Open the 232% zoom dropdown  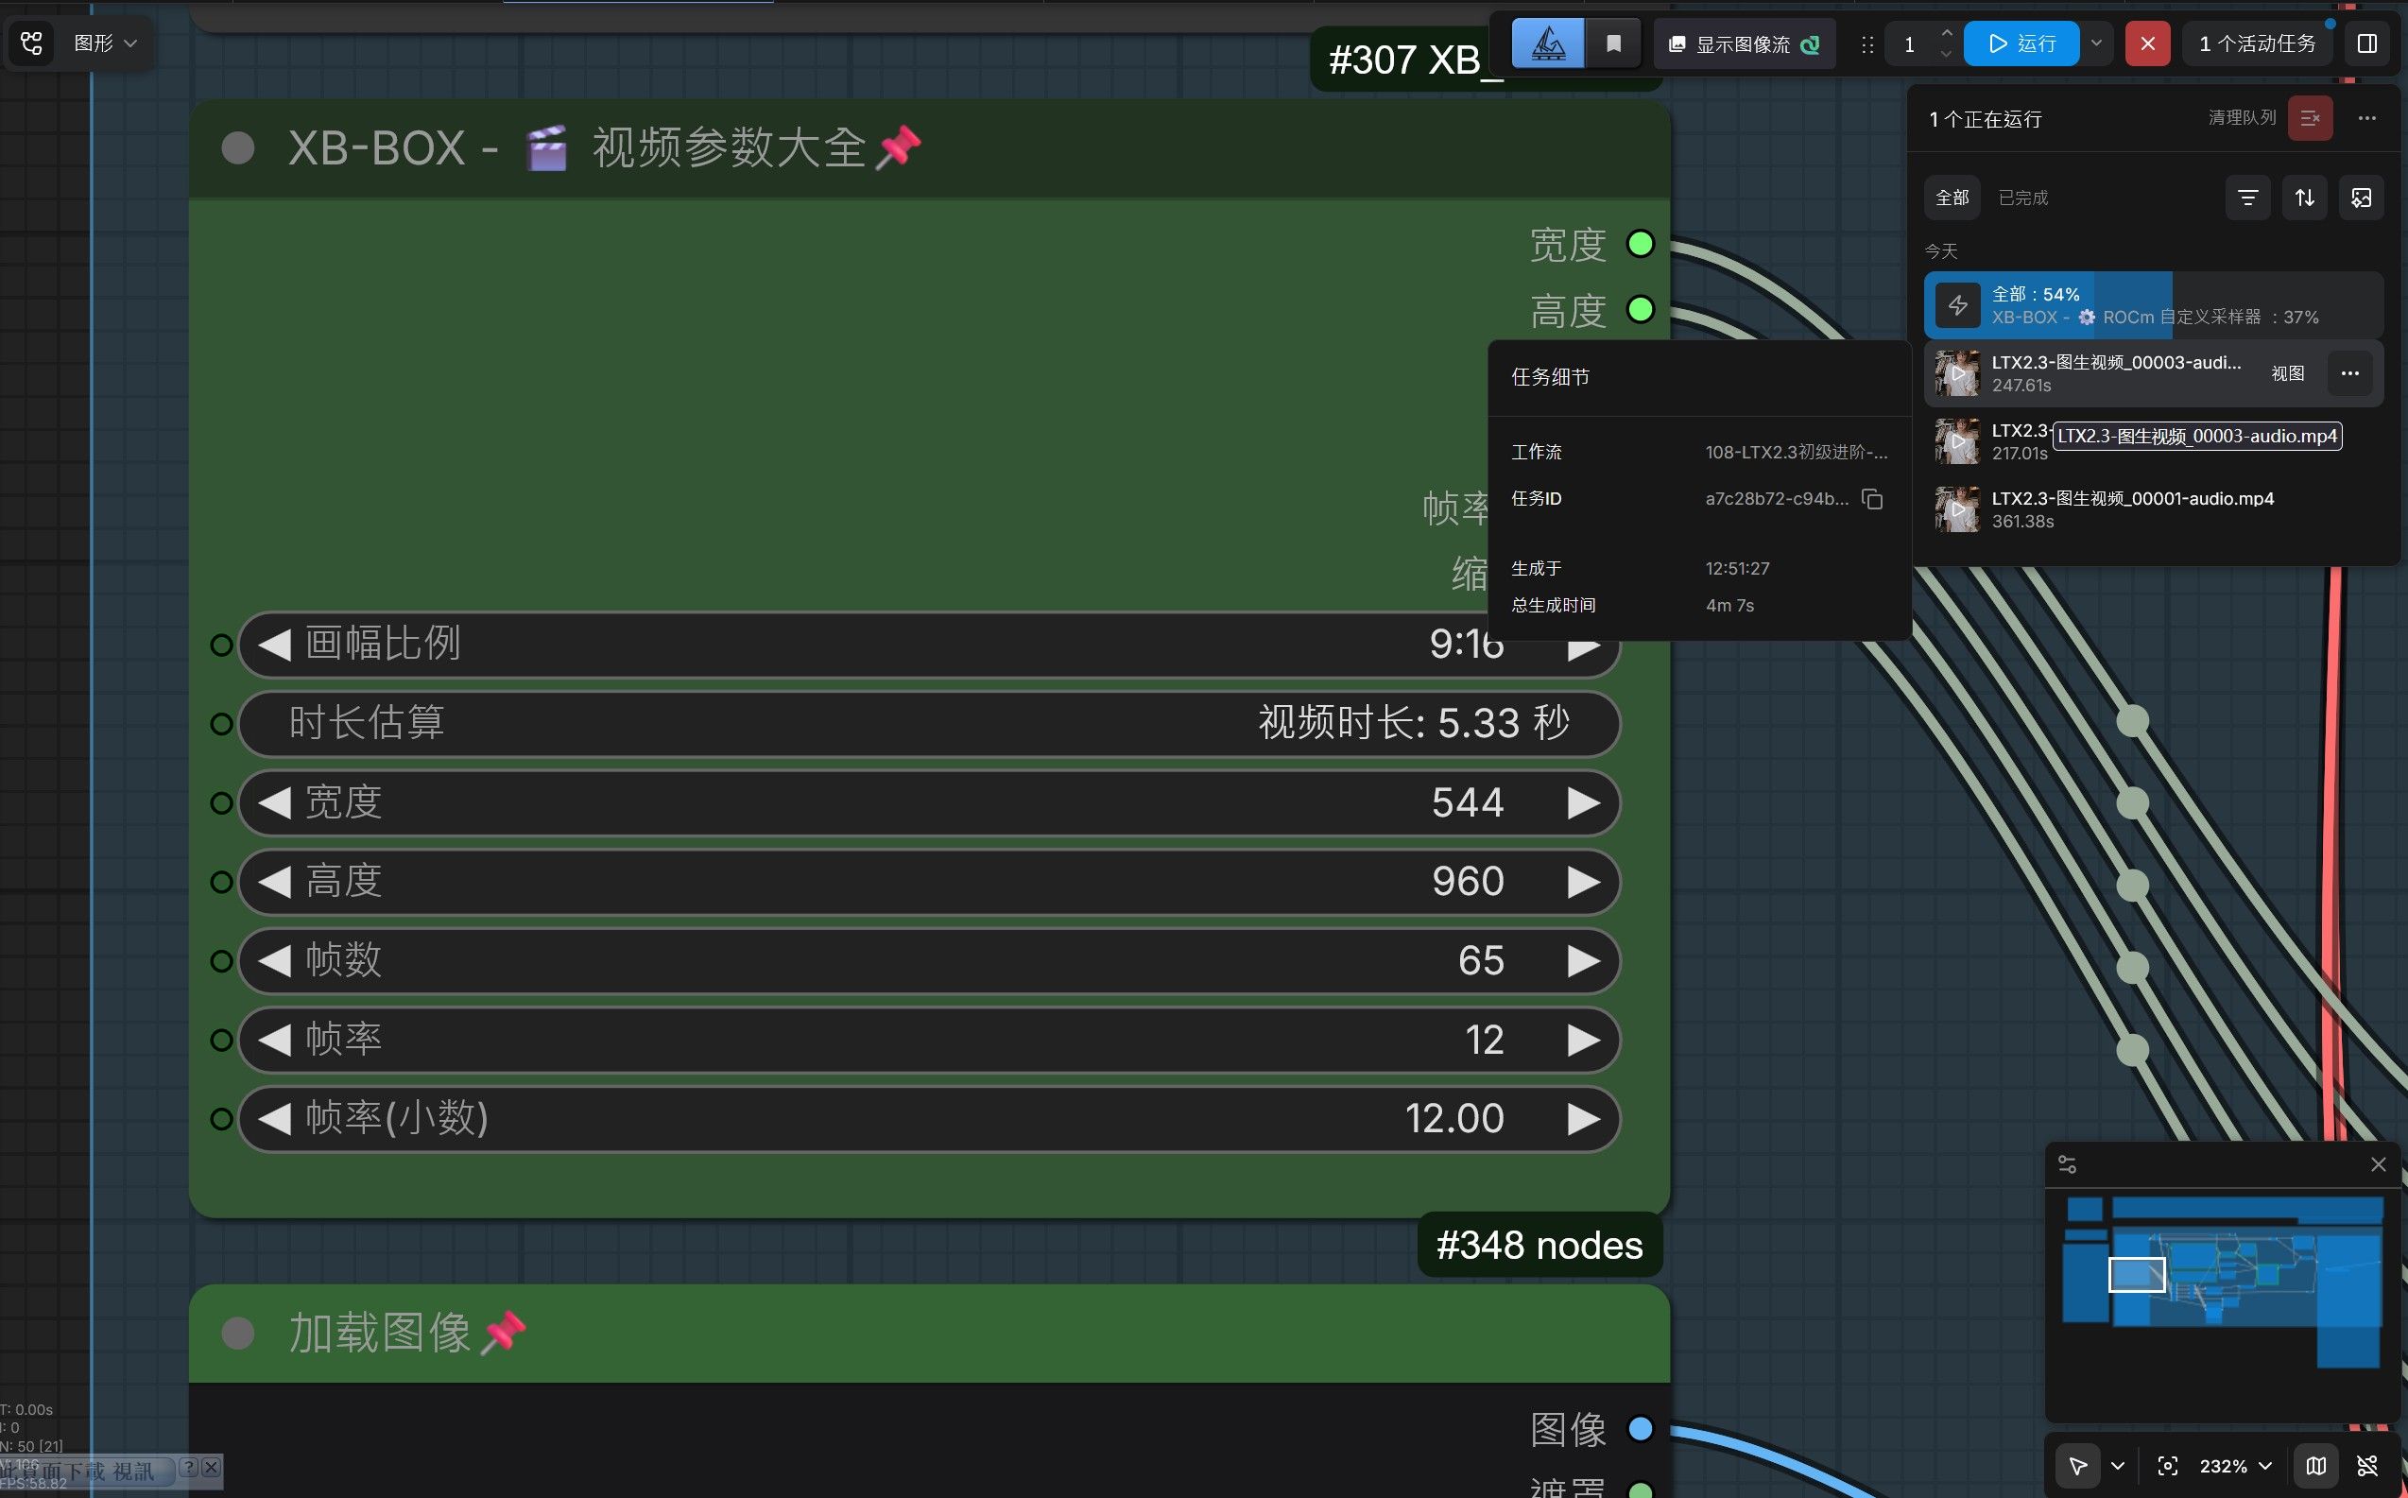click(x=2236, y=1465)
